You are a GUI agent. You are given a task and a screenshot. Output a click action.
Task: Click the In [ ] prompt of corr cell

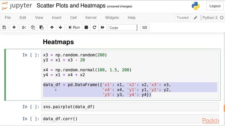(31, 119)
